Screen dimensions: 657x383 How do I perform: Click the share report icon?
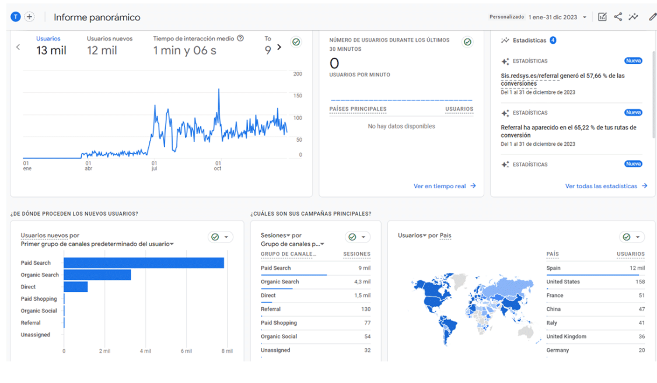pyautogui.click(x=618, y=17)
